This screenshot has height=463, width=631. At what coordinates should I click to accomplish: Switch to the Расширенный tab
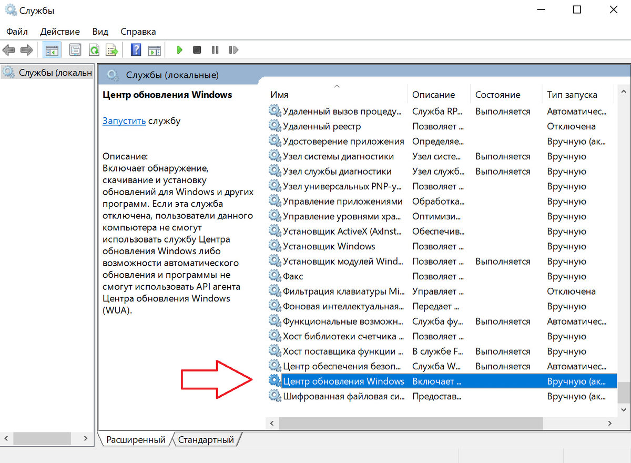pyautogui.click(x=136, y=439)
